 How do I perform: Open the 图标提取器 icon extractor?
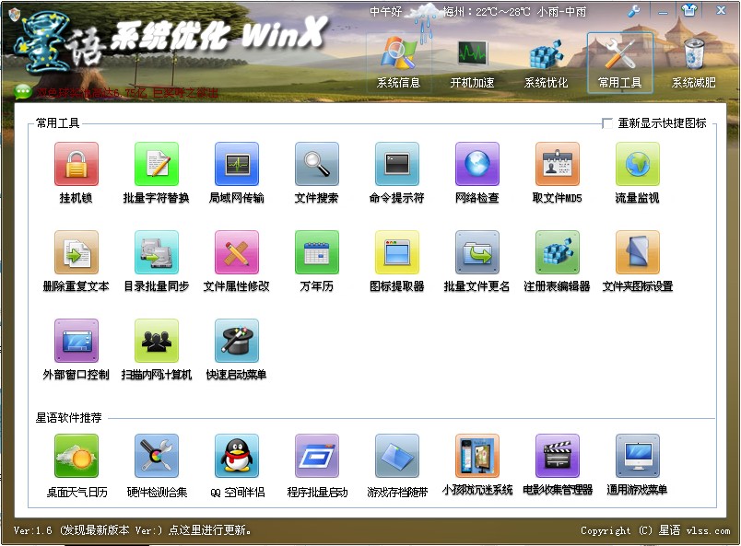(397, 253)
